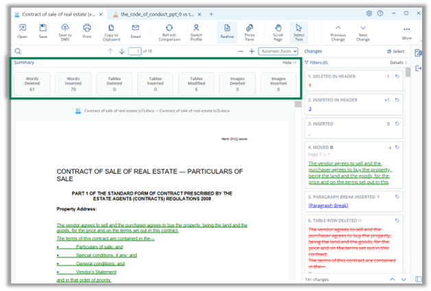Click moved text 'The vendor agrees to sell' in document
Viewport: 431px width, 291px height.
(152, 228)
